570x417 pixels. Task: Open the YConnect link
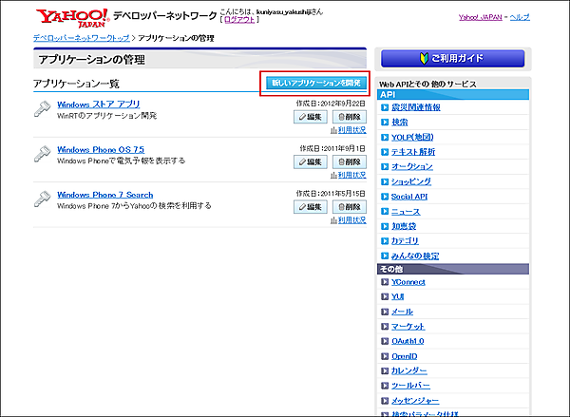pyautogui.click(x=408, y=282)
